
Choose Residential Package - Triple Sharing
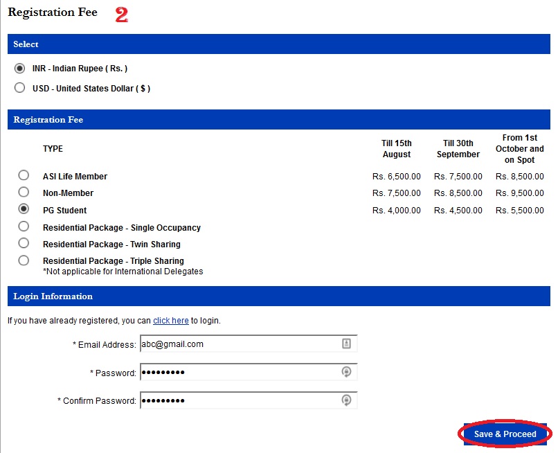(x=24, y=260)
